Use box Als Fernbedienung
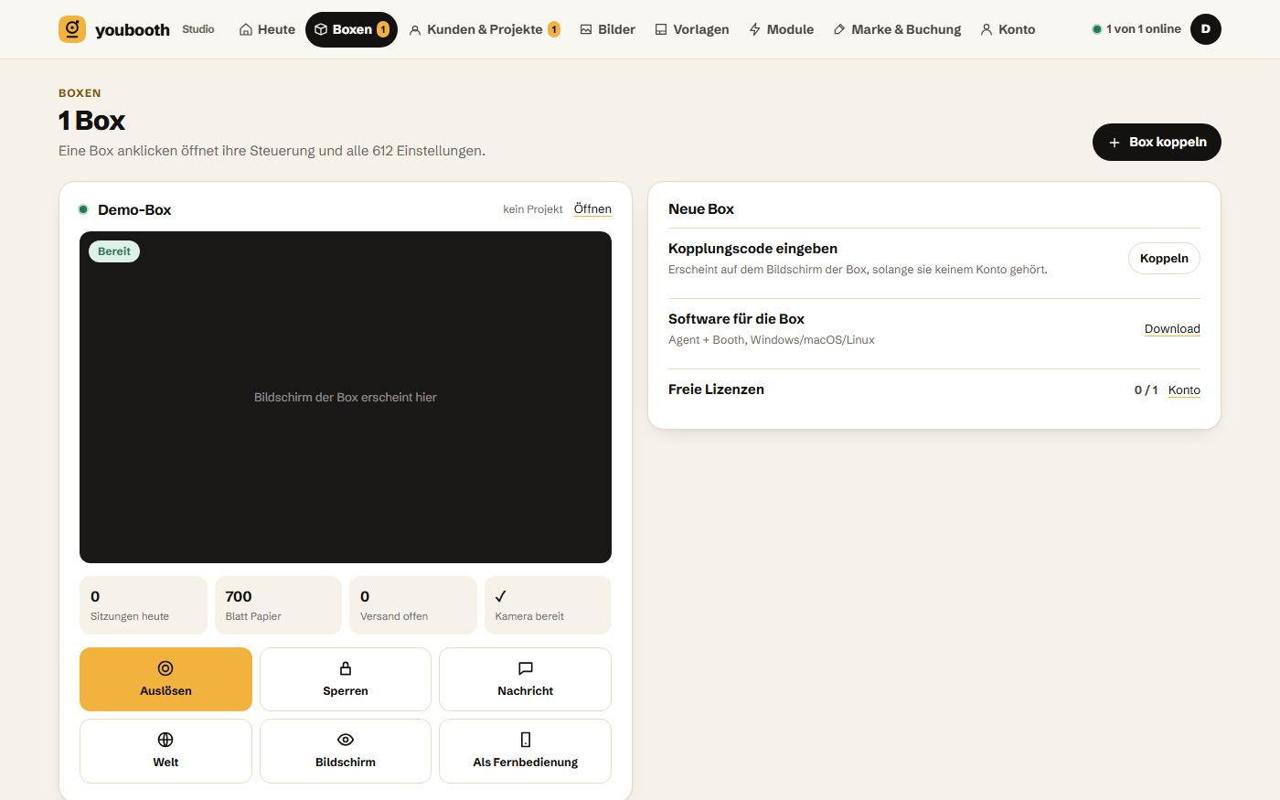1280x800 pixels. [525, 751]
